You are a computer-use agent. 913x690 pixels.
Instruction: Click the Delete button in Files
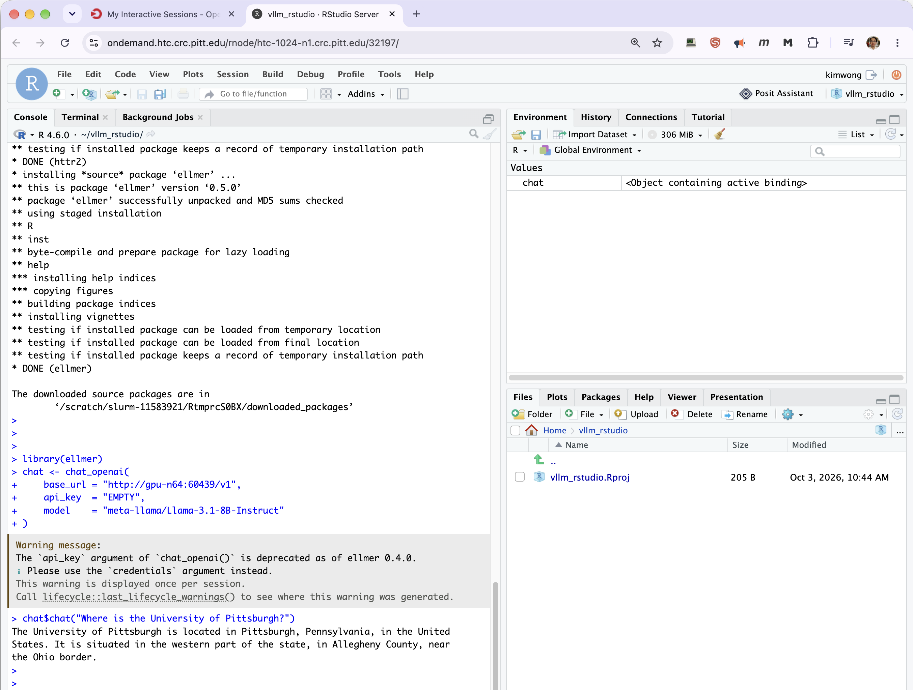pyautogui.click(x=692, y=414)
